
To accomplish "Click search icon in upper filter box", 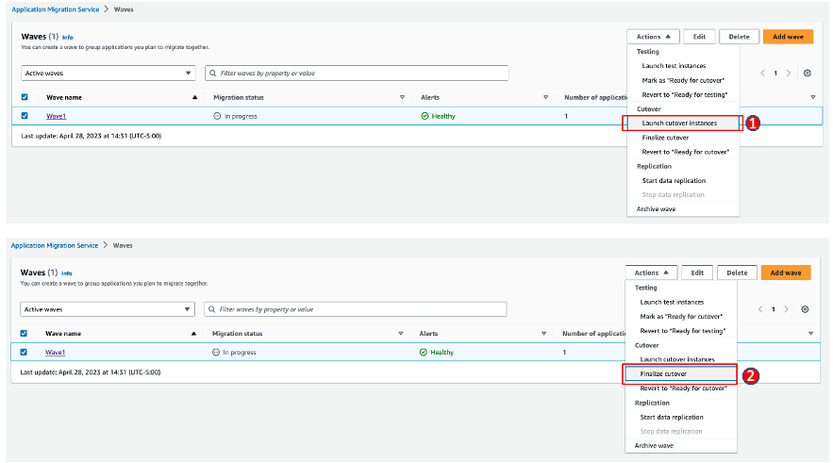I will click(213, 74).
